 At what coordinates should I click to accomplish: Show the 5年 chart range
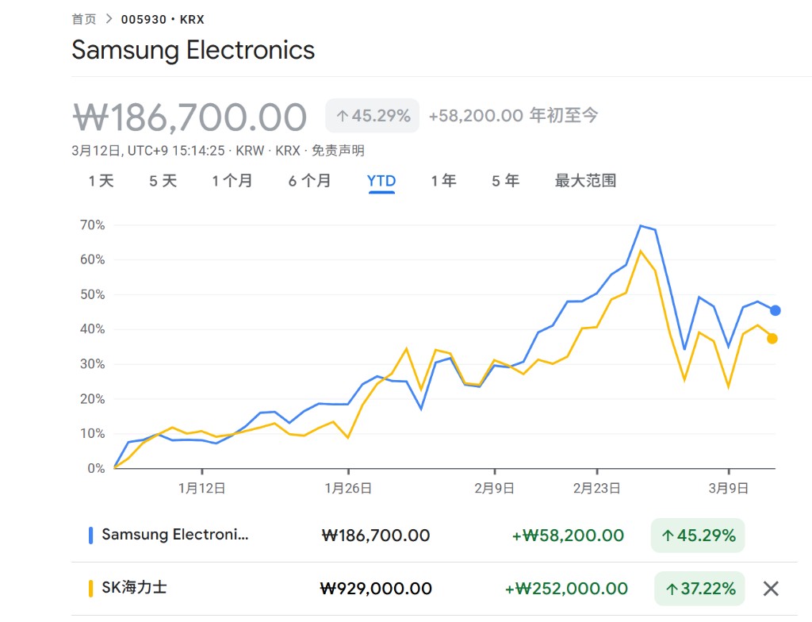point(505,181)
